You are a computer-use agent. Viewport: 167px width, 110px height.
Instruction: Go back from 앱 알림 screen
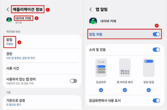[x=91, y=10]
